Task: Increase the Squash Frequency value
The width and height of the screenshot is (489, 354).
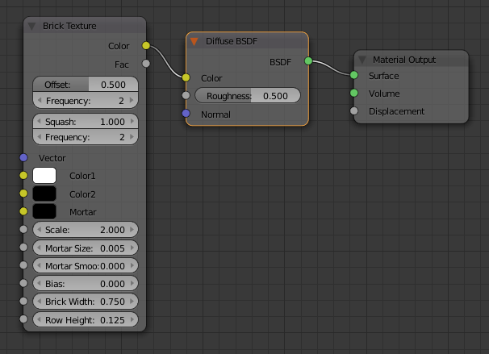Action: pyautogui.click(x=132, y=137)
